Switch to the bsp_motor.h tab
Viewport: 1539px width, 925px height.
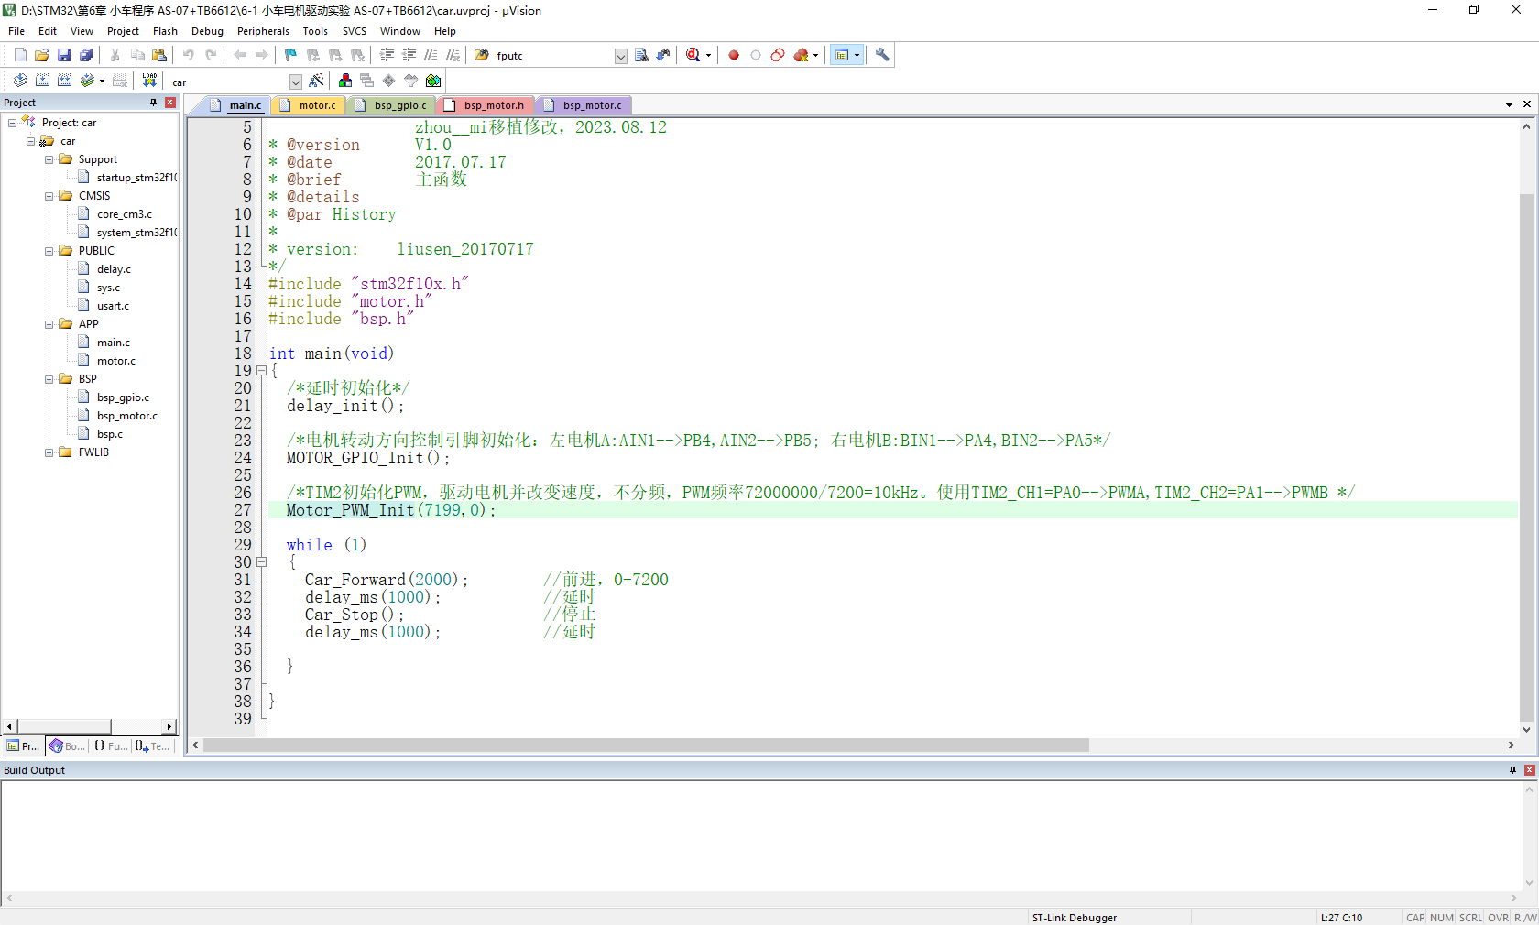pyautogui.click(x=493, y=105)
